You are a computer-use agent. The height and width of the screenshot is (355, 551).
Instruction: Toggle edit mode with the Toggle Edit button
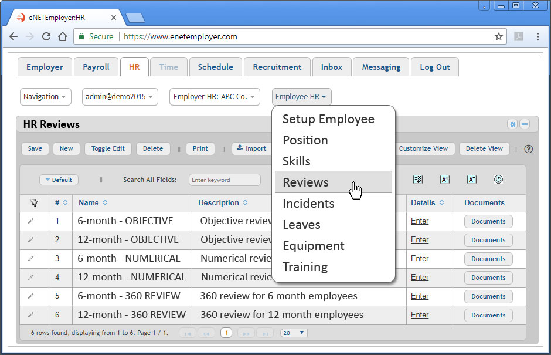pyautogui.click(x=108, y=148)
